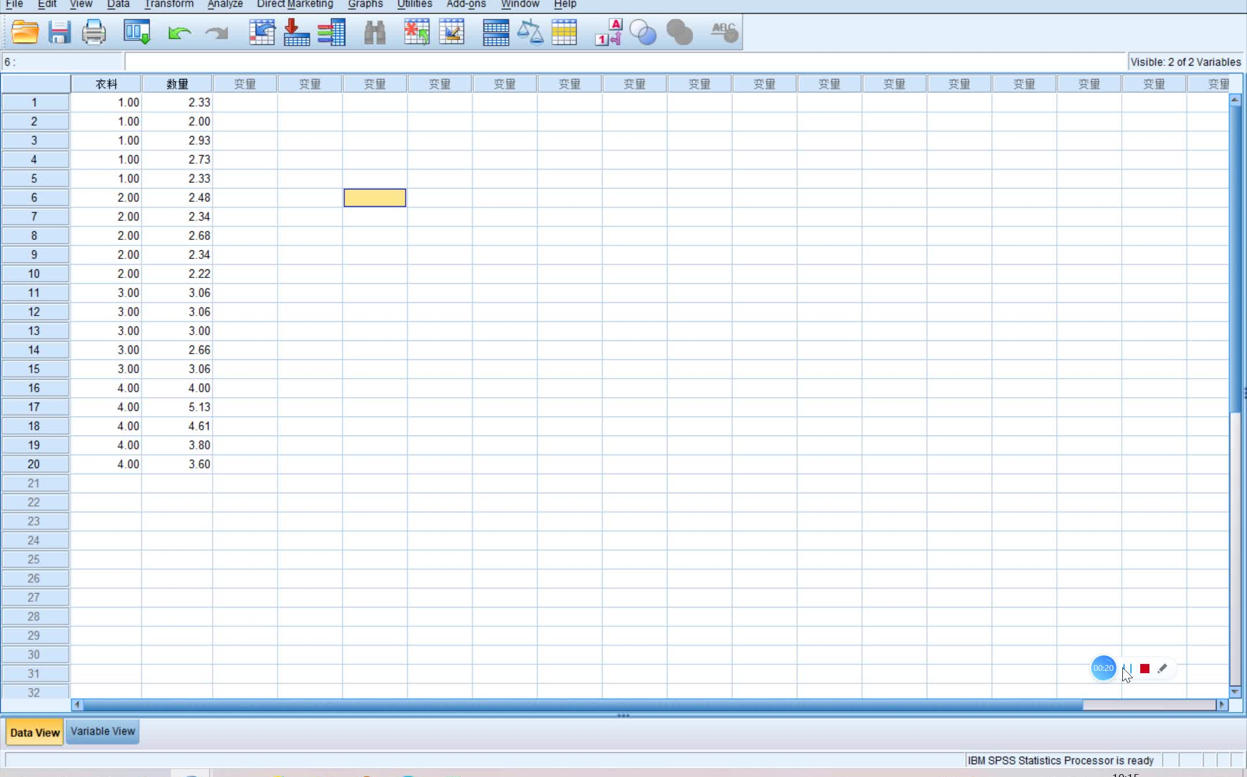This screenshot has height=777, width=1247.
Task: Click up arrow of vertical scrollbar
Action: tap(1235, 100)
